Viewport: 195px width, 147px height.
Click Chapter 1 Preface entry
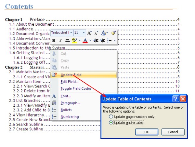pyautogui.click(x=92, y=20)
